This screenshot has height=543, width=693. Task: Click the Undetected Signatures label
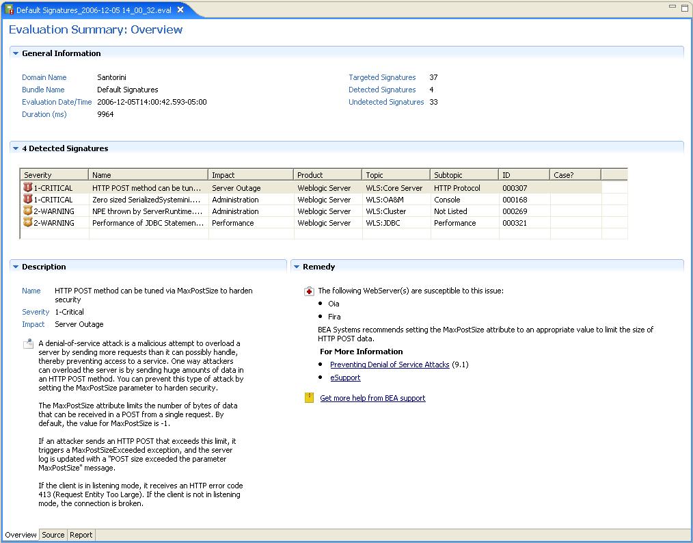[386, 102]
